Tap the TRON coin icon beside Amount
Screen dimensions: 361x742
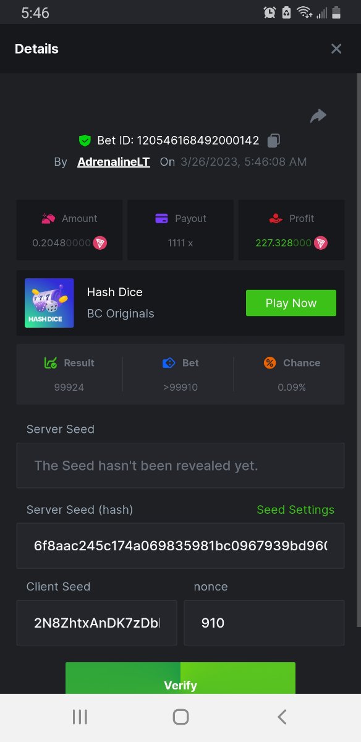coord(100,243)
